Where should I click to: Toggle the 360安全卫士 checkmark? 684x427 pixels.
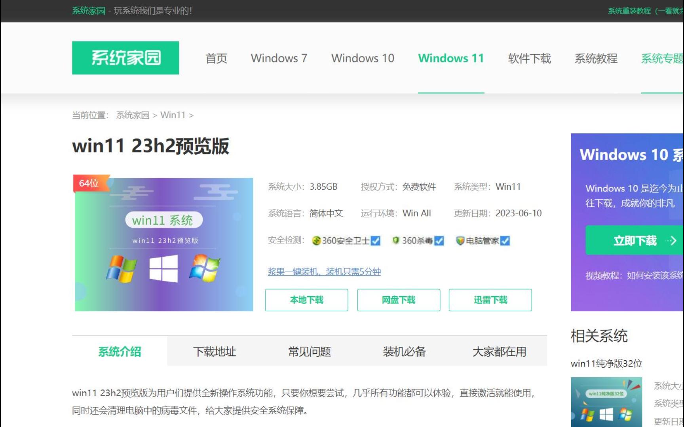coord(375,240)
